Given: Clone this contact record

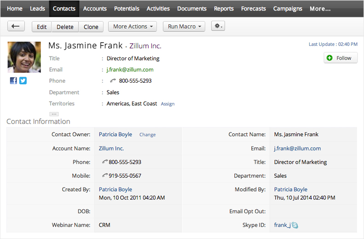Looking at the screenshot, I should click(91, 27).
